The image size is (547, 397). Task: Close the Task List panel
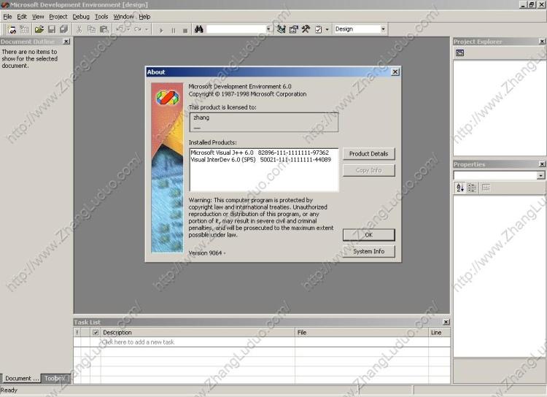click(x=446, y=322)
